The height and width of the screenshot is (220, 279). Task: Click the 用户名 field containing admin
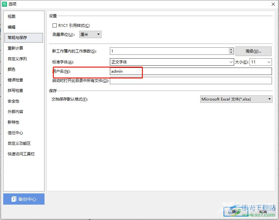pyautogui.click(x=191, y=71)
